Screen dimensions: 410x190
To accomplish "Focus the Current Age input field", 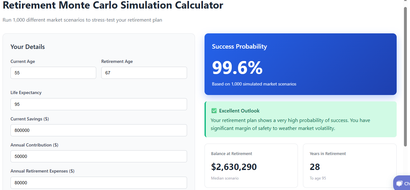I will (53, 73).
